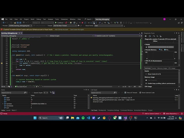Viewport: 184px width, 138px height.
Task: Open Spotify from the taskbar
Action: coord(83,118)
